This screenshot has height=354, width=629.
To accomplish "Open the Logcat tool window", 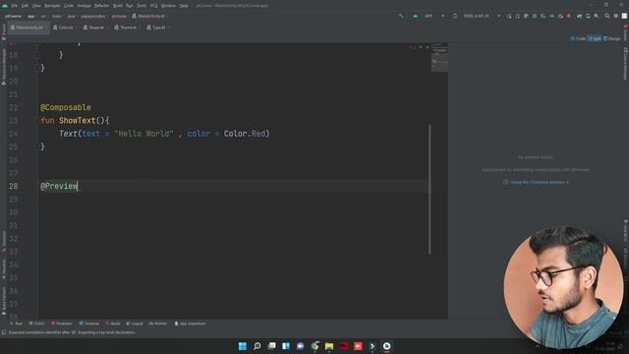I will [135, 324].
